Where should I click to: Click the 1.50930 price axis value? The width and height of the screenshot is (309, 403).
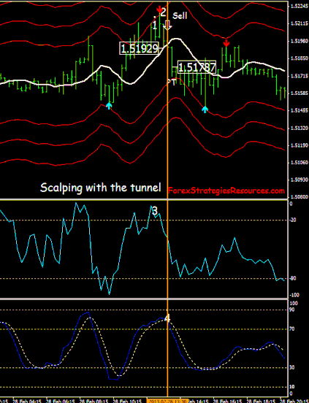coord(299,180)
